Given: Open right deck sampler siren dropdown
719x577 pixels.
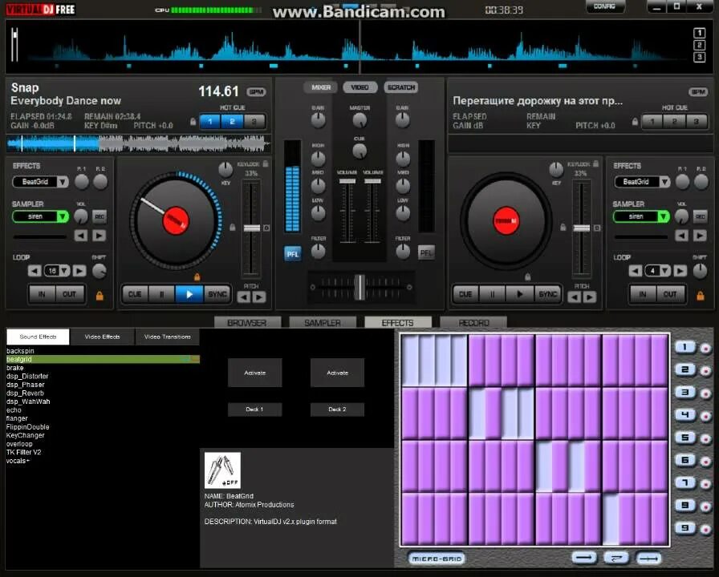Looking at the screenshot, I should click(663, 216).
